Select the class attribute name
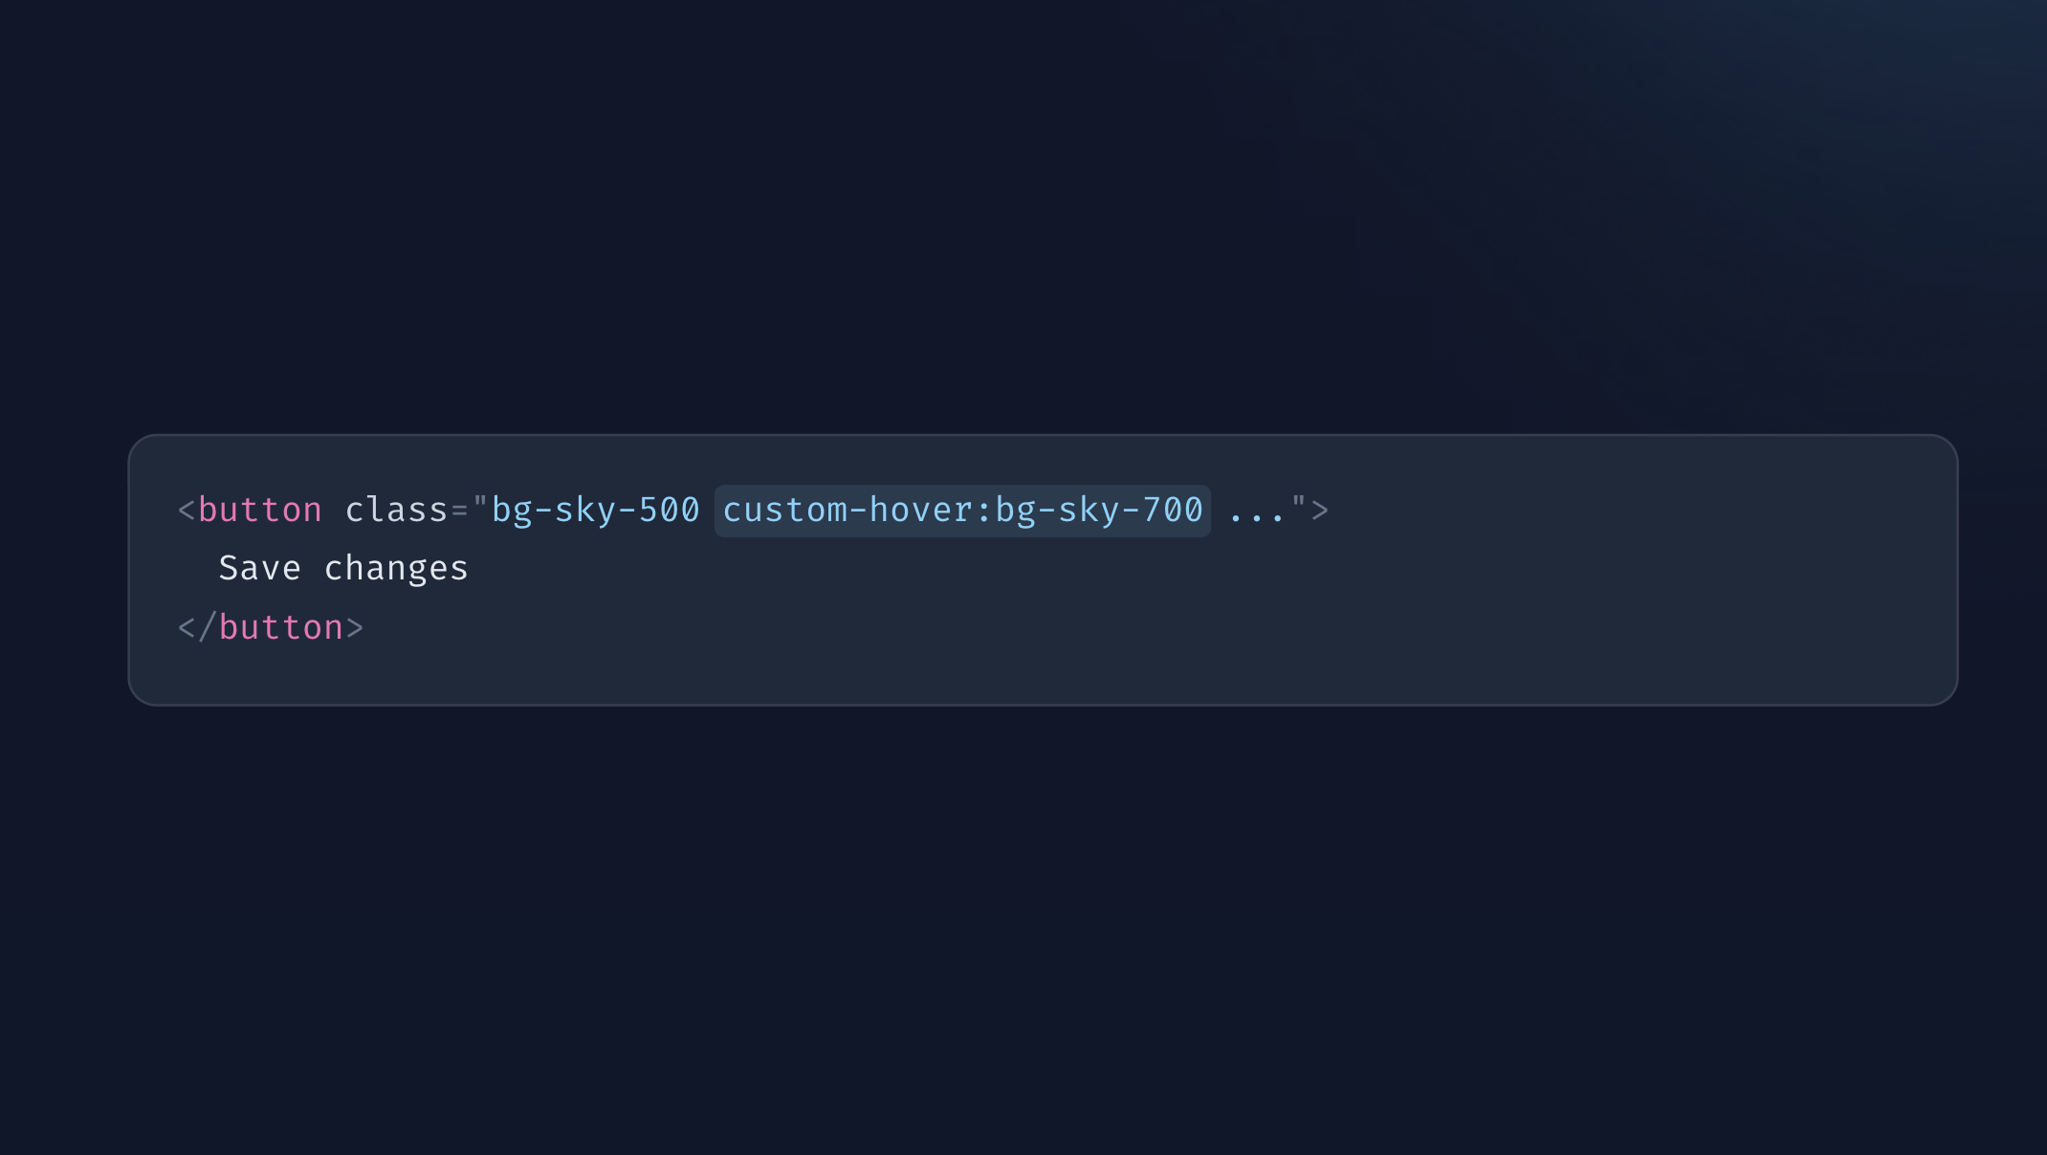Screen dimensions: 2047x1155 pos(394,510)
